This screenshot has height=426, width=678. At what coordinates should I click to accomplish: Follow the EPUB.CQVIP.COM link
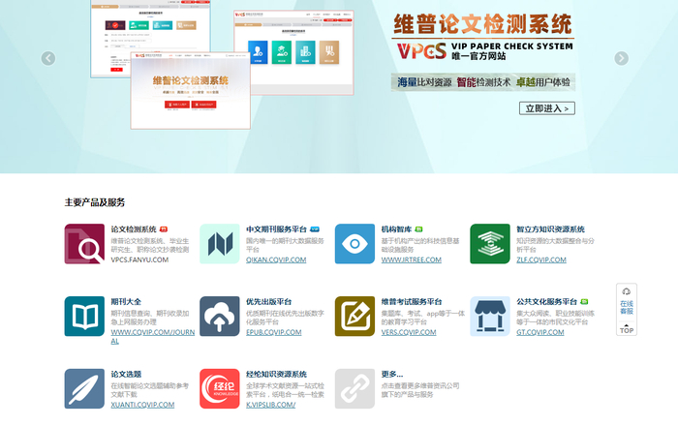[x=274, y=332]
